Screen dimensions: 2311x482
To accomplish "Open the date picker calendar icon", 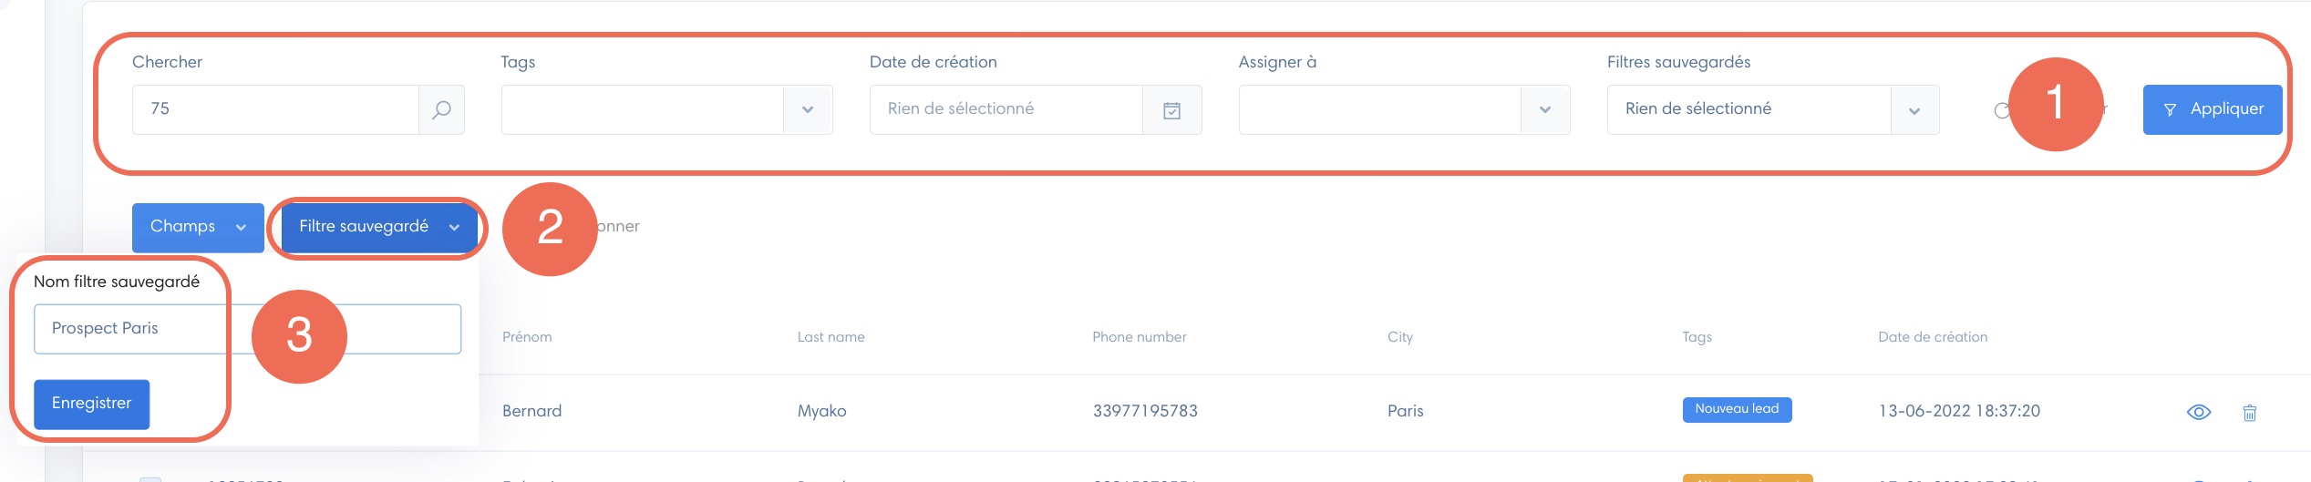I will point(1171,110).
